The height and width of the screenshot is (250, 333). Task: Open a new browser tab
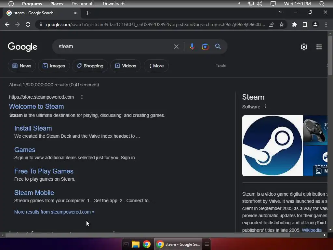[88, 13]
